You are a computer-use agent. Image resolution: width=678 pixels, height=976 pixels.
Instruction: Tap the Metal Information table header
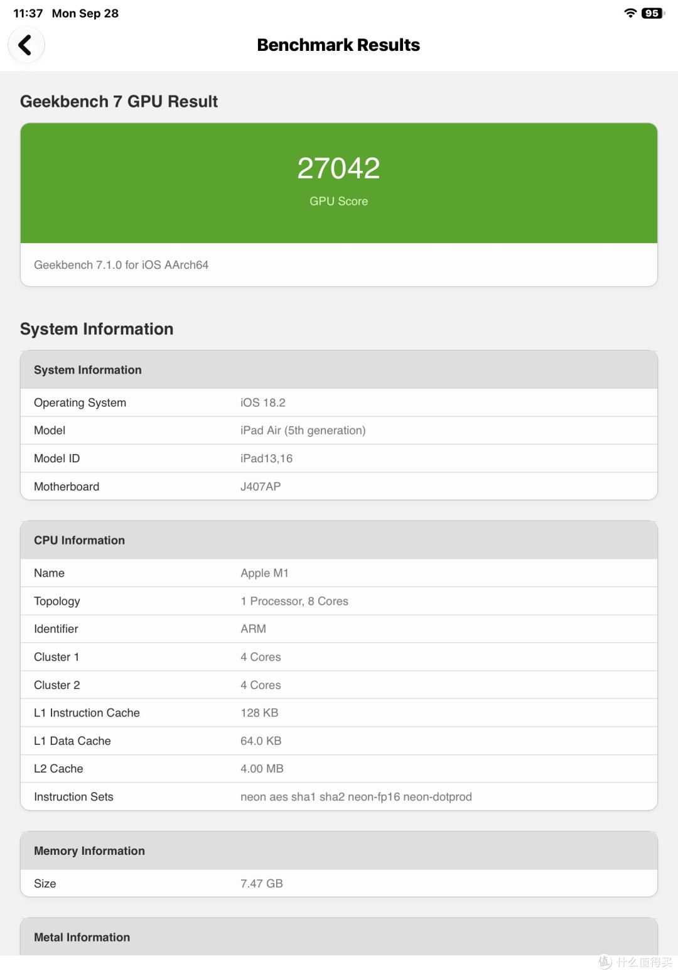(x=339, y=937)
